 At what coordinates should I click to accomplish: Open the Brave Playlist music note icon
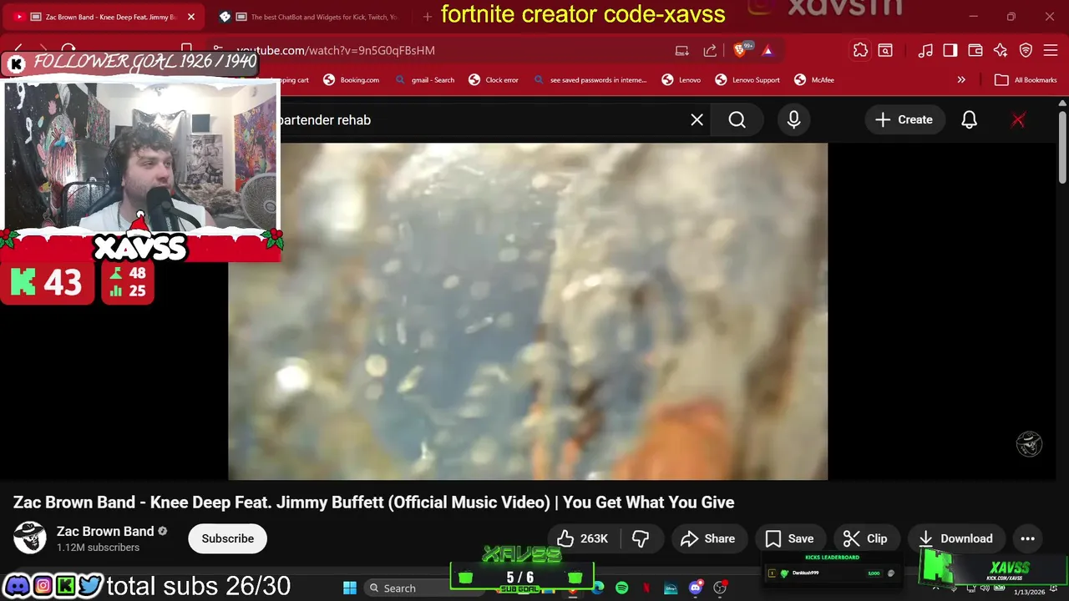(925, 50)
